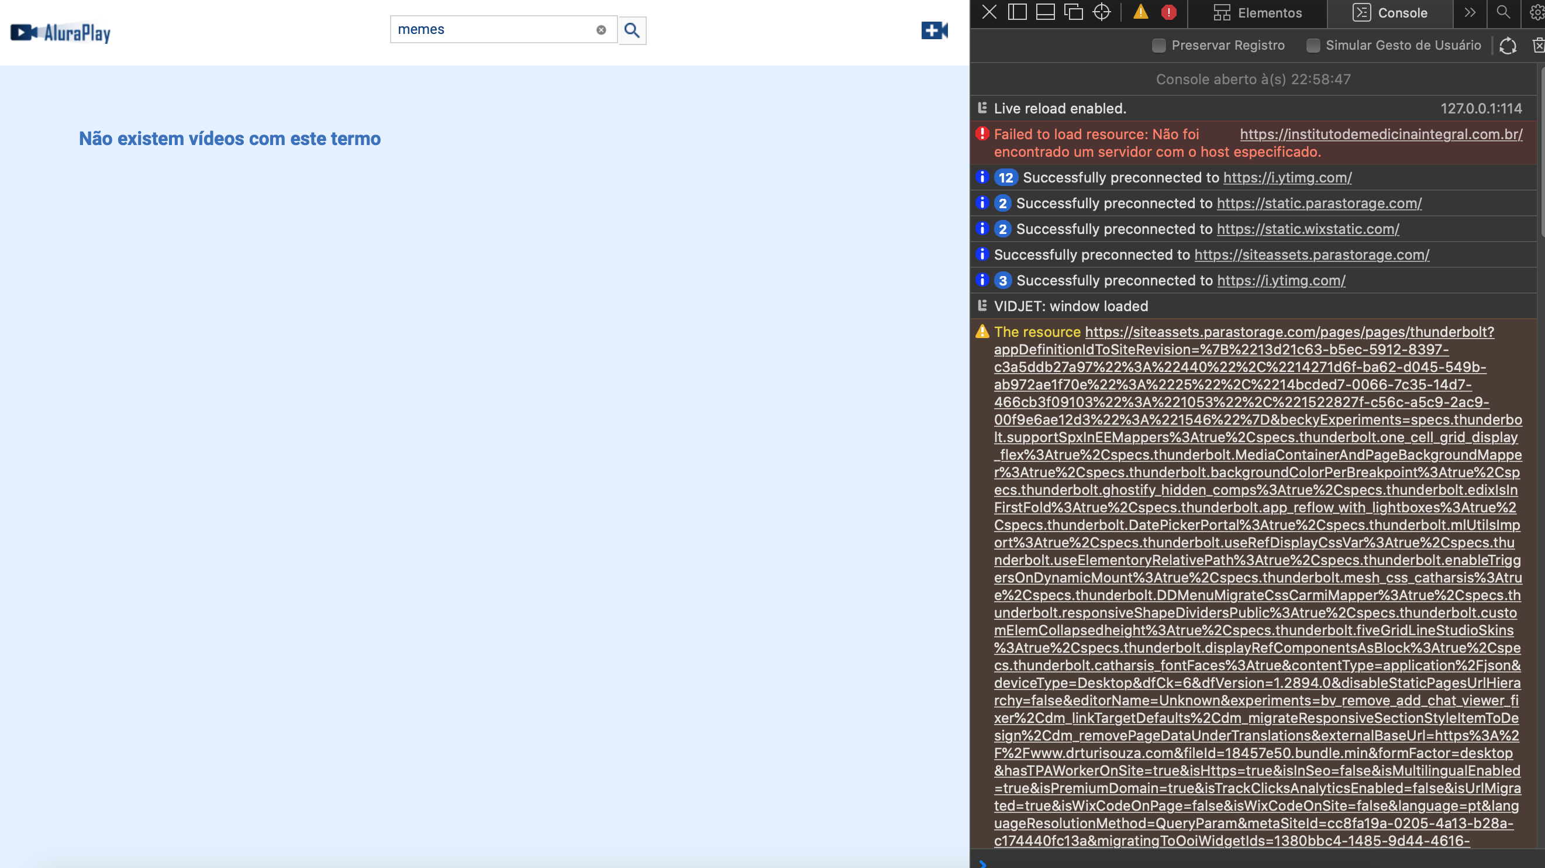Reload the page using the refresh icon
Image resolution: width=1545 pixels, height=868 pixels.
pyautogui.click(x=1508, y=46)
